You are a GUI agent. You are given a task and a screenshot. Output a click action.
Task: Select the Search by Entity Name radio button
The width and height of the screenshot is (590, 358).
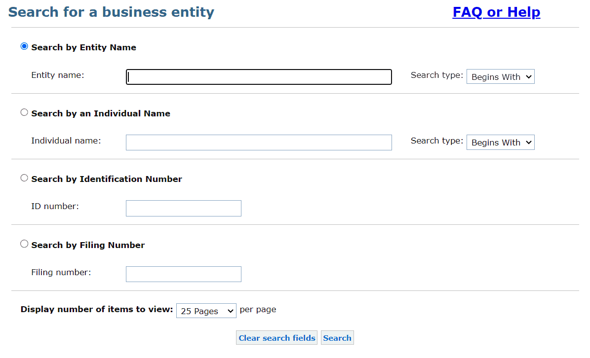pos(24,46)
